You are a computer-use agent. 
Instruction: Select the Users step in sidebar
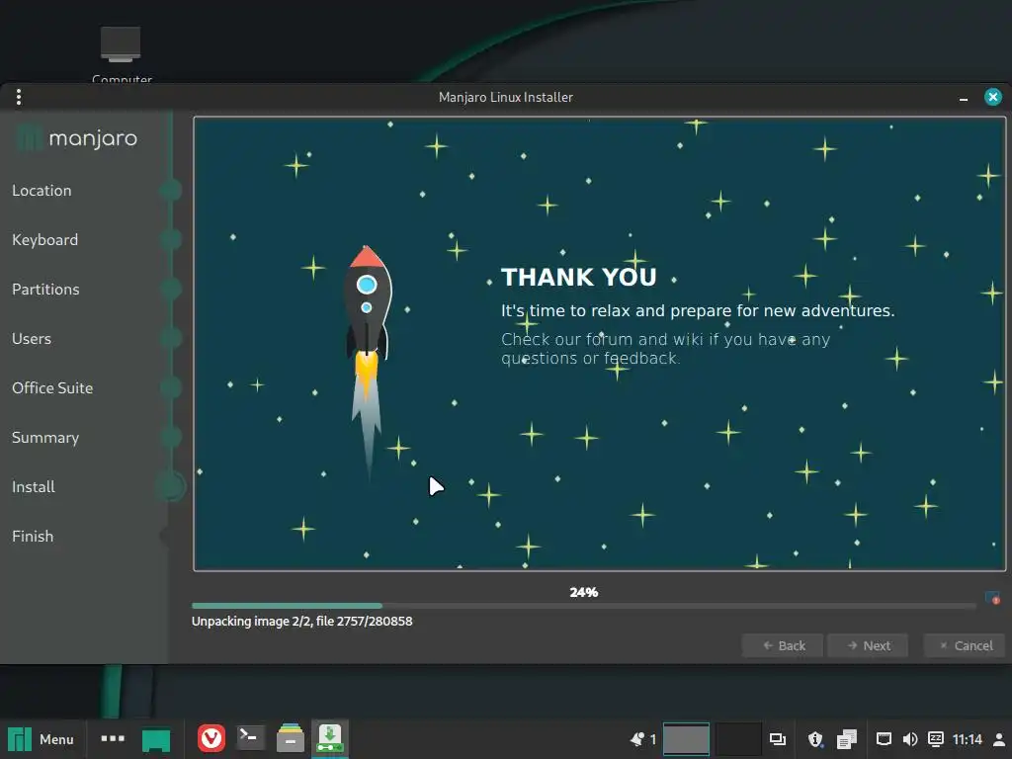tap(32, 339)
